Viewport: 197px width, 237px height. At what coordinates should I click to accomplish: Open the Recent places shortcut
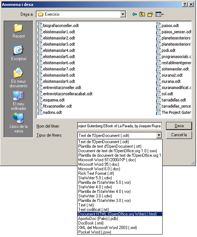18,31
